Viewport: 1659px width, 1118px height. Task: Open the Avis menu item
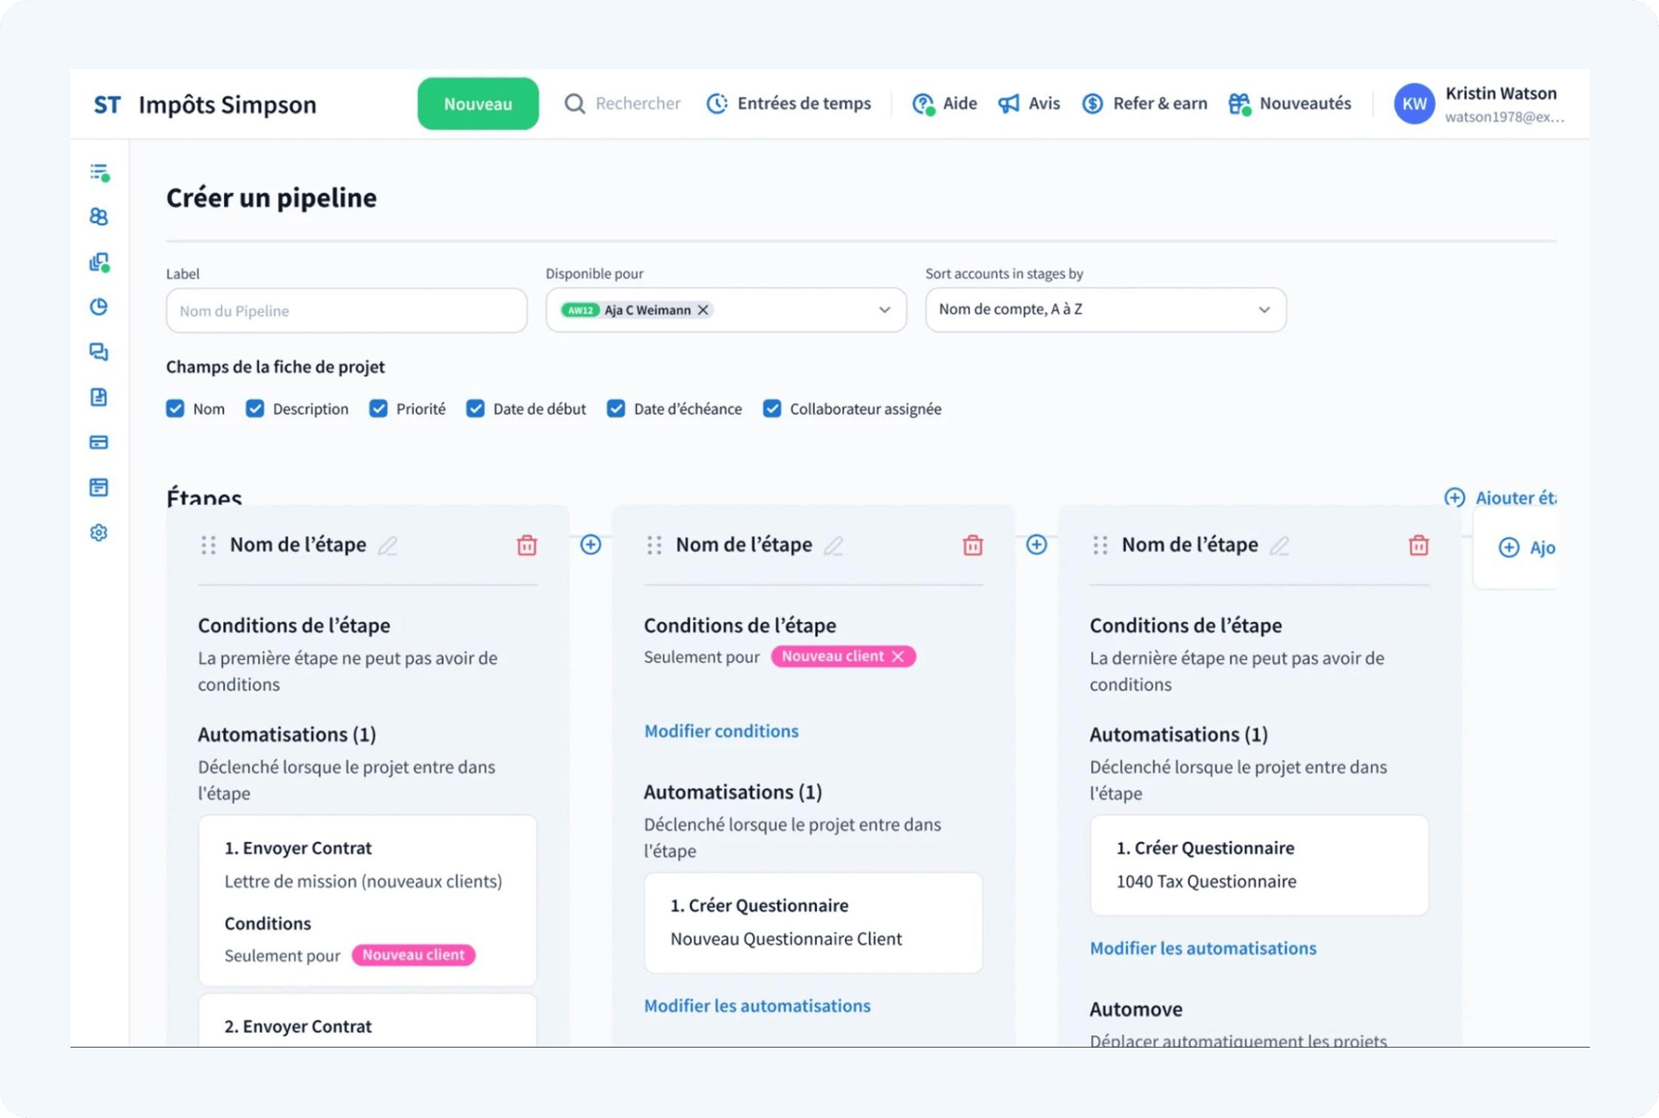pos(1029,104)
